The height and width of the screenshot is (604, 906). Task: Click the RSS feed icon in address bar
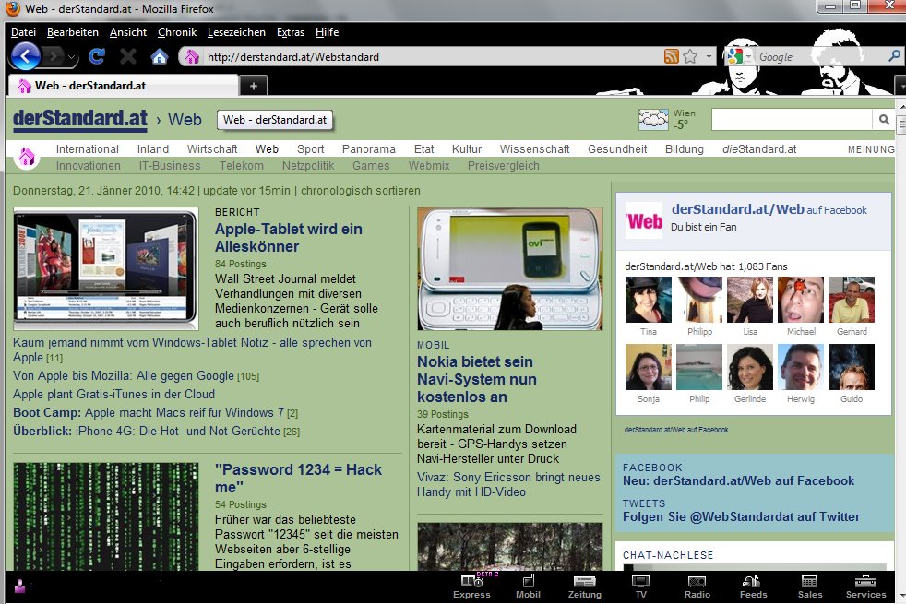coord(672,56)
